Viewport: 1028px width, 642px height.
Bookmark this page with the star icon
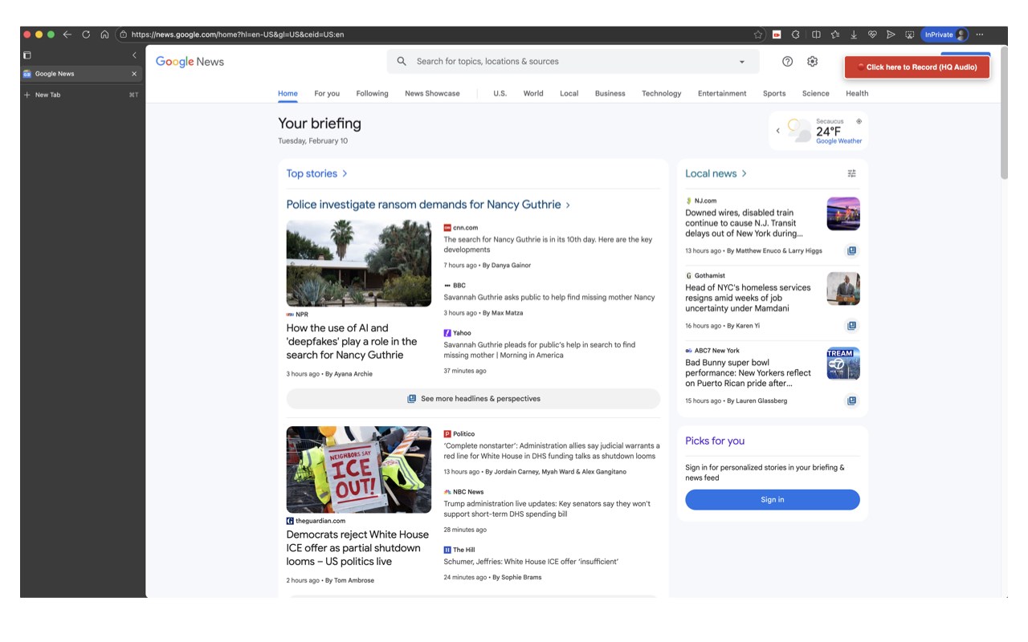click(x=757, y=35)
